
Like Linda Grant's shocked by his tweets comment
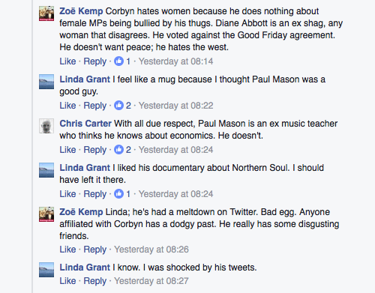point(67,281)
